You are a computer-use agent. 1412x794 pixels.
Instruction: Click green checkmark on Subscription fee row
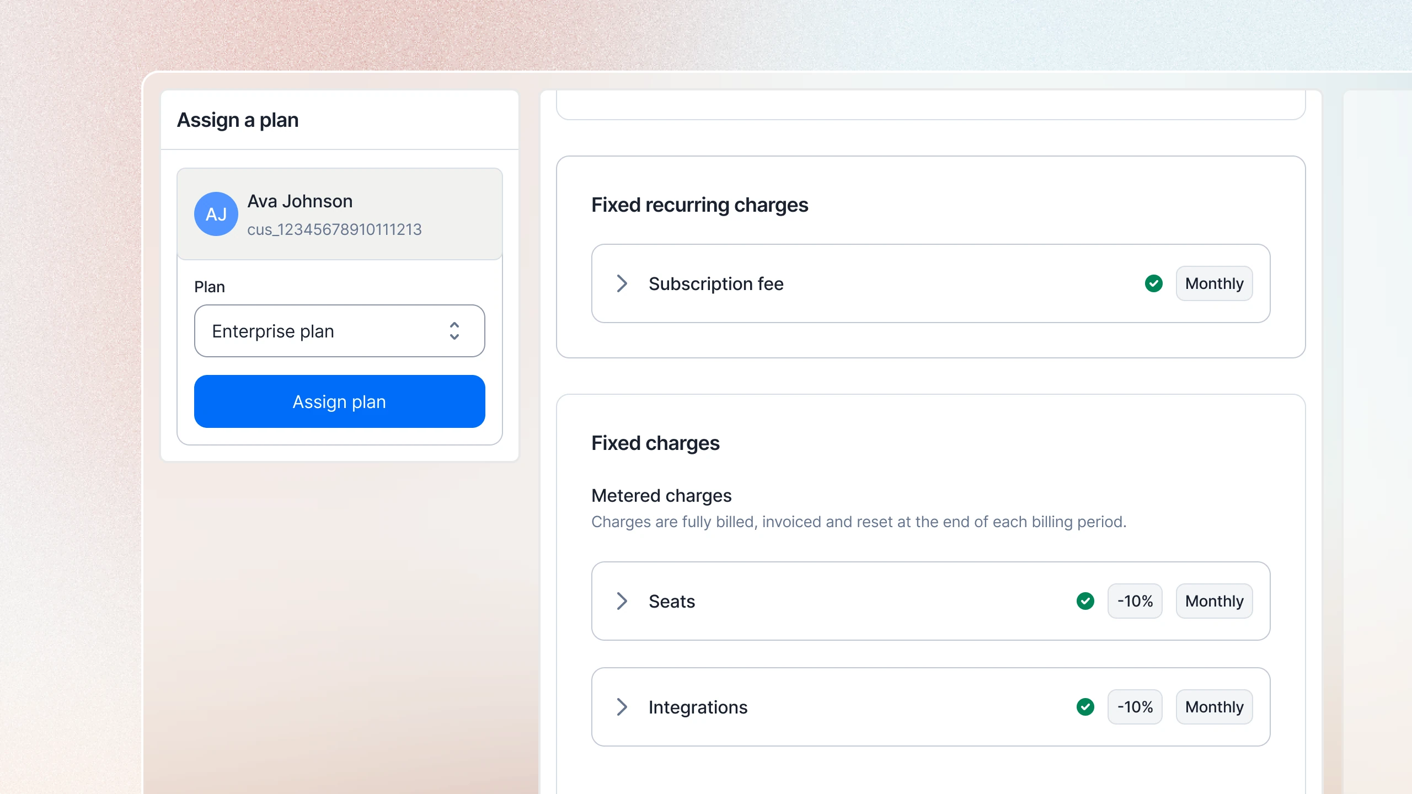(x=1153, y=283)
